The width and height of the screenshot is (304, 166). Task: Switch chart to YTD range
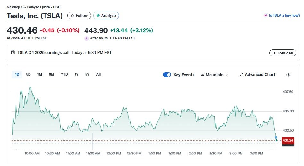64,75
